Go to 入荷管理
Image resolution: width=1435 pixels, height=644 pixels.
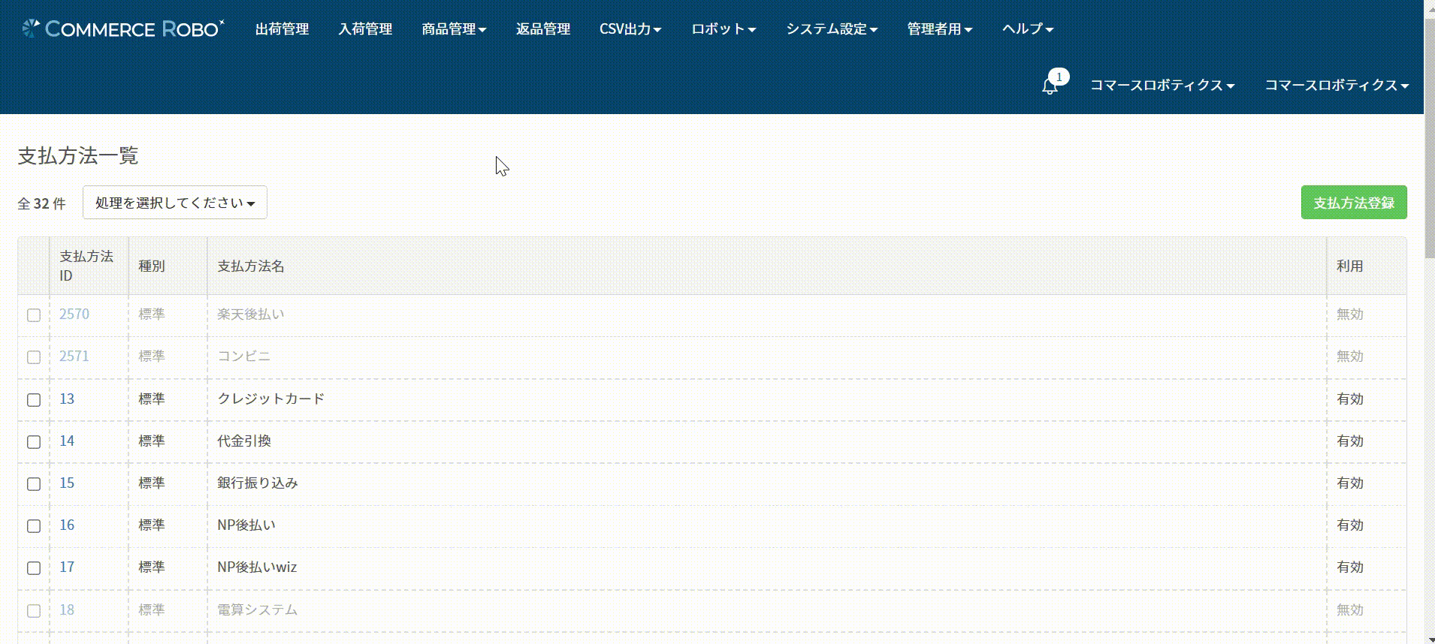pos(365,29)
